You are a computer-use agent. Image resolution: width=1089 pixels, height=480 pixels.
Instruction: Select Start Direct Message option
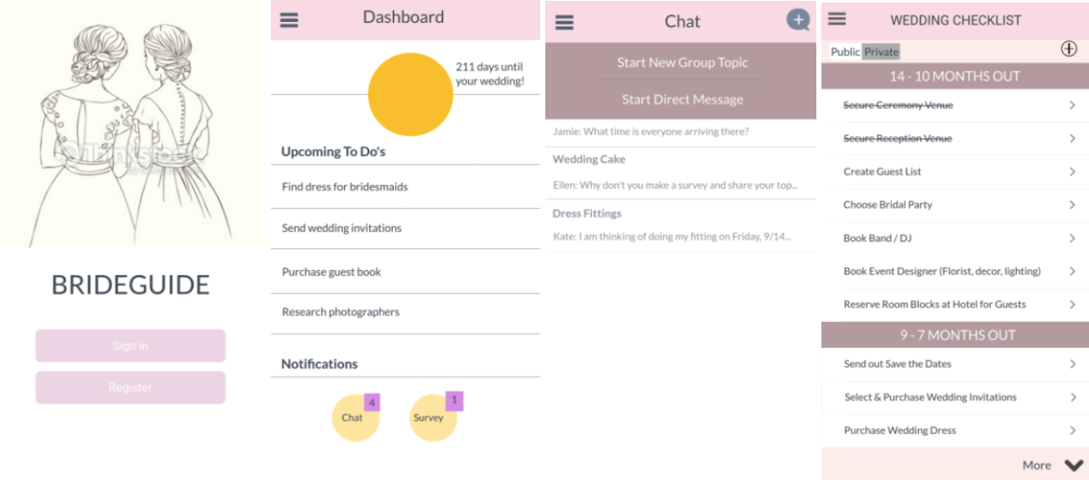coord(682,99)
